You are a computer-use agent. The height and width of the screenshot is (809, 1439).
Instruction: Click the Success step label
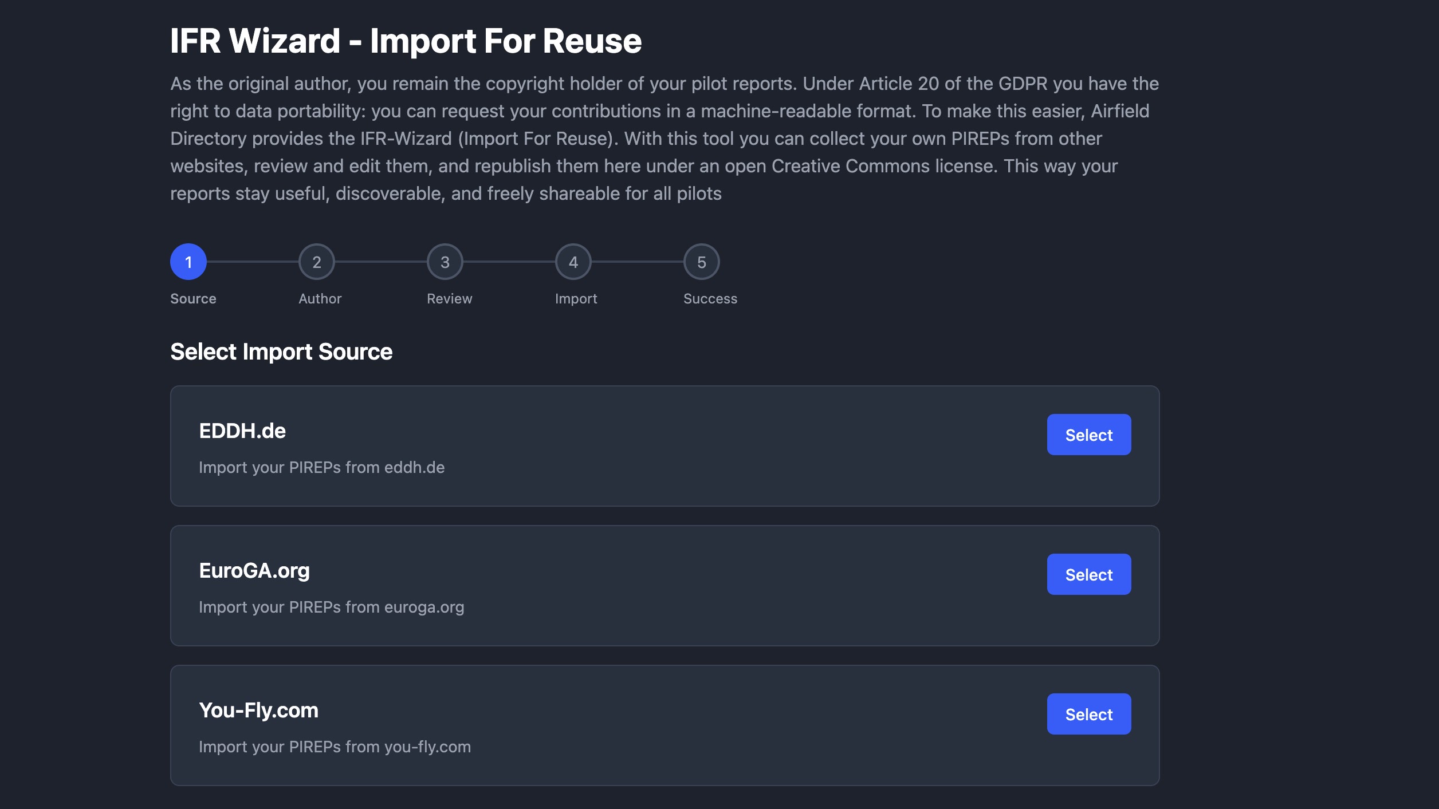[x=710, y=298]
